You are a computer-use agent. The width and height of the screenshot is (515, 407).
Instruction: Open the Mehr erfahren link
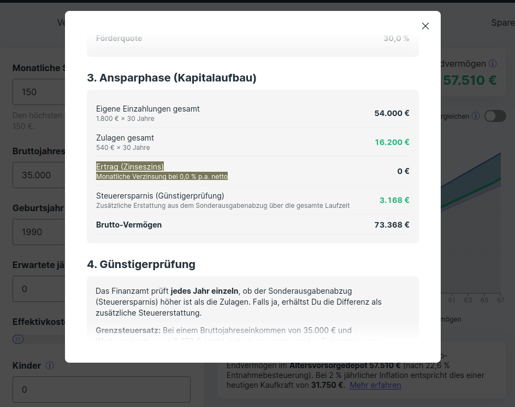pos(375,385)
